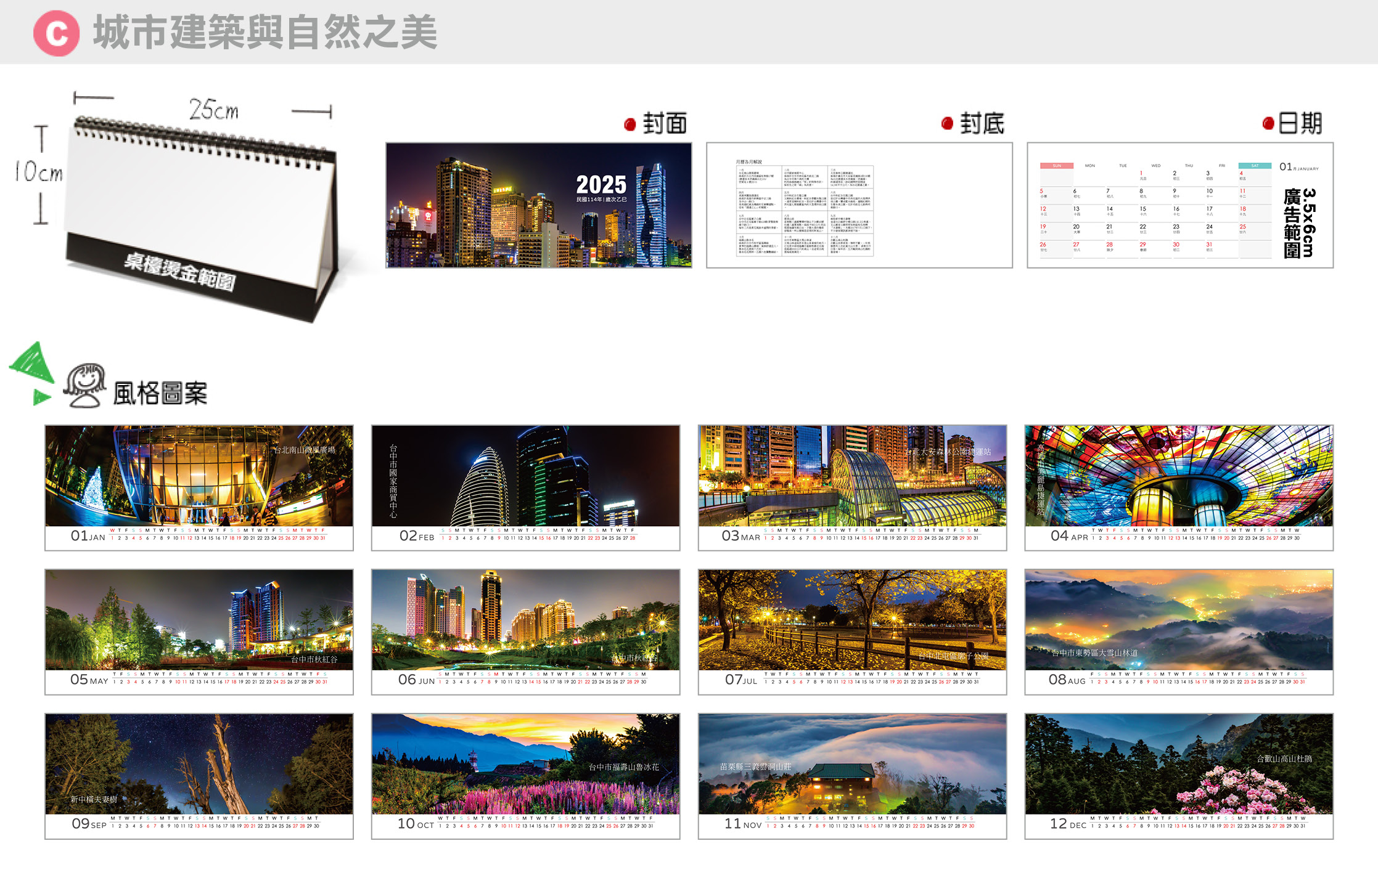
Task: Click the 城市建築與自然之美 heading
Action: (265, 33)
